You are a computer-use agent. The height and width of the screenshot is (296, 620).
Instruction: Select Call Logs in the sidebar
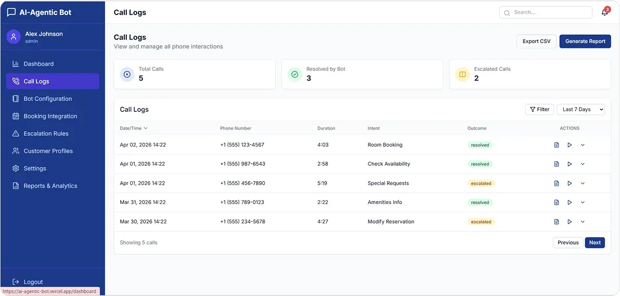pyautogui.click(x=53, y=81)
